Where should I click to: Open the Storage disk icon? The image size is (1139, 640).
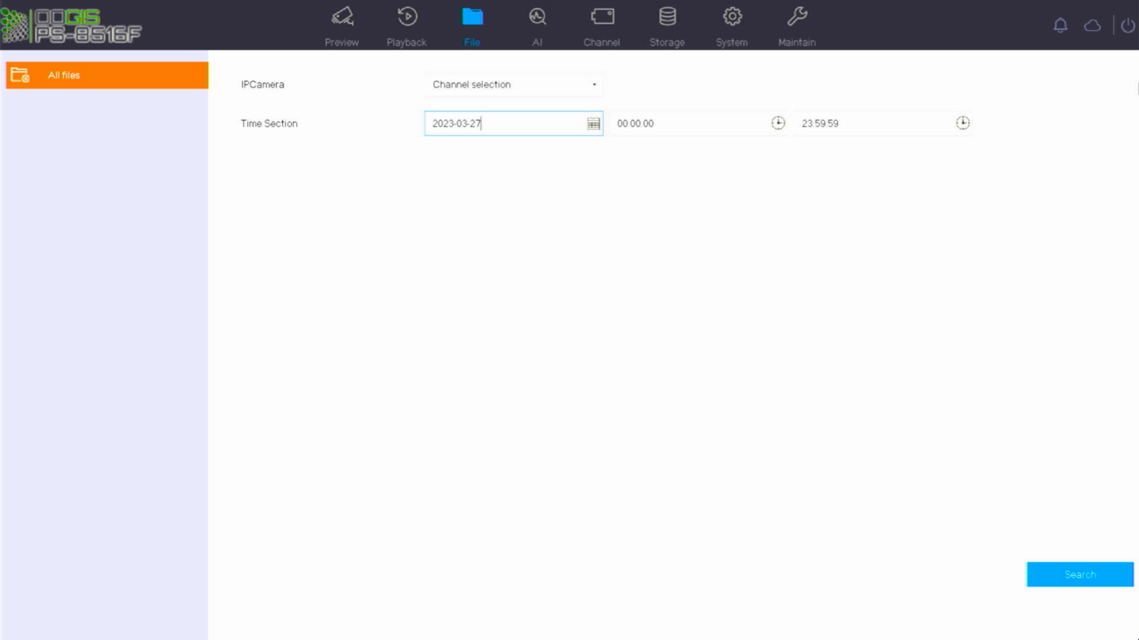667,17
